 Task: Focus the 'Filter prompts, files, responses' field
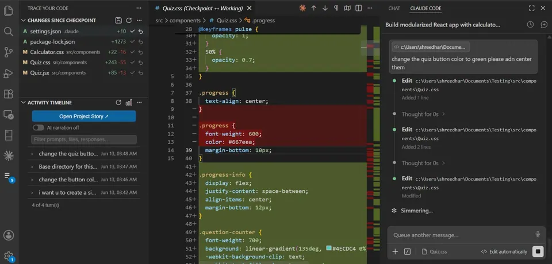coord(84,139)
